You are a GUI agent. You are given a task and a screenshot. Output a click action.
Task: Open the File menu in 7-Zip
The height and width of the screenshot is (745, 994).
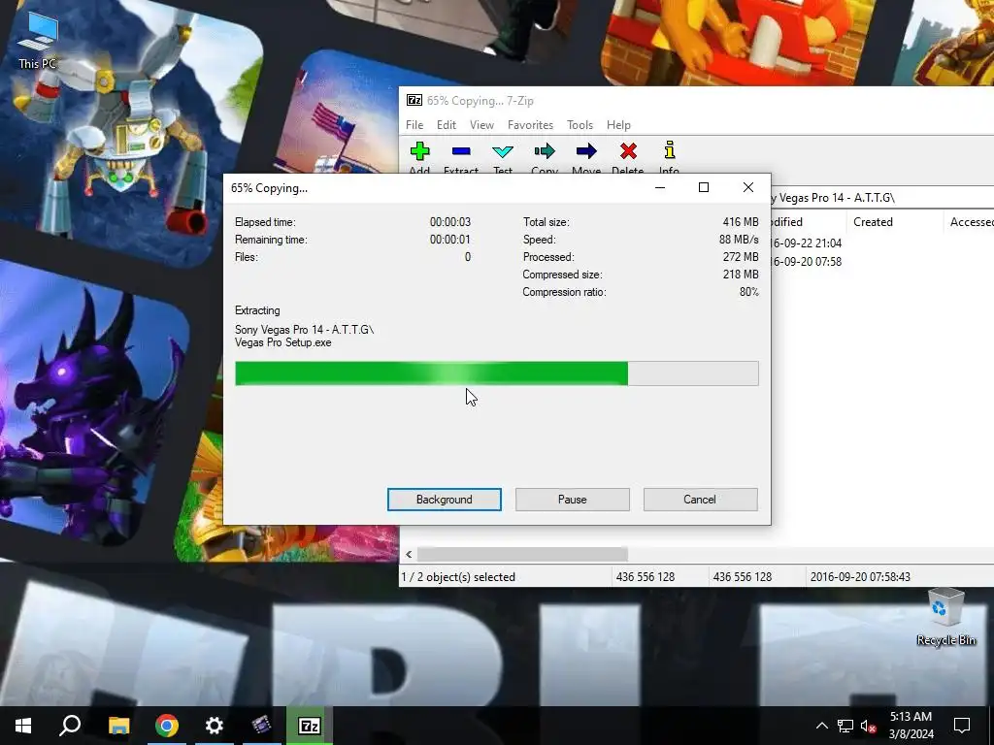(x=414, y=125)
